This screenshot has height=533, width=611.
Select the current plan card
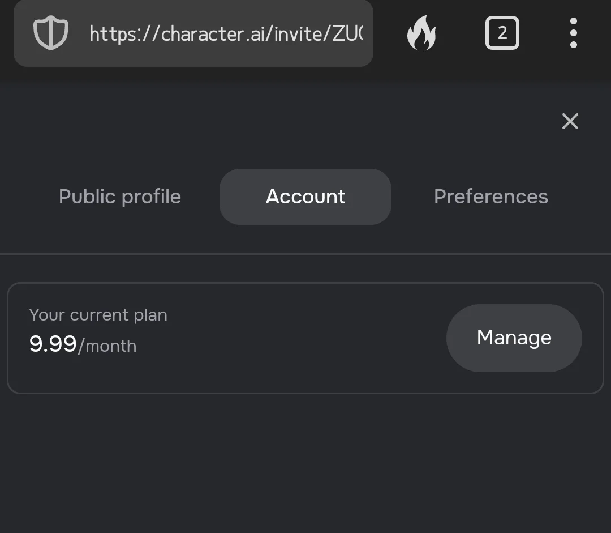click(305, 338)
